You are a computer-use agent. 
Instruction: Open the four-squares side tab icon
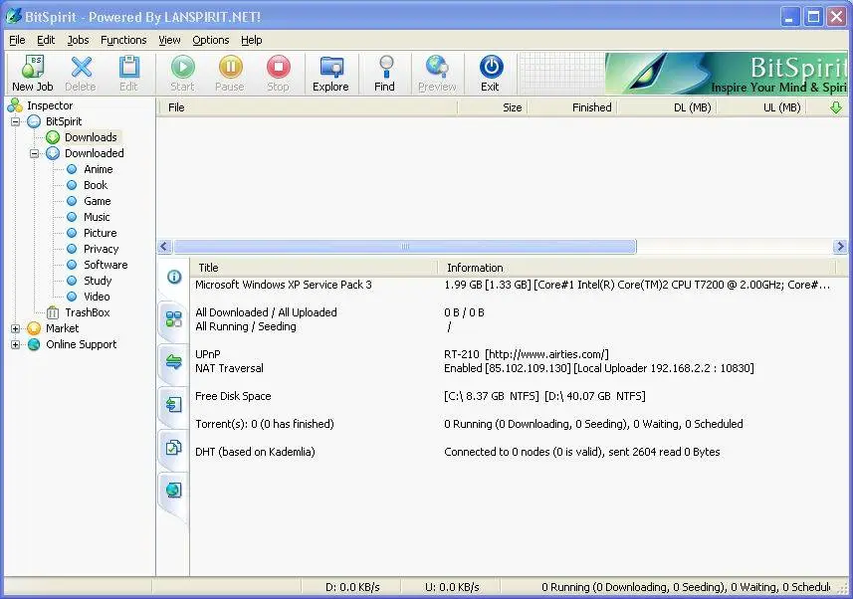point(174,319)
